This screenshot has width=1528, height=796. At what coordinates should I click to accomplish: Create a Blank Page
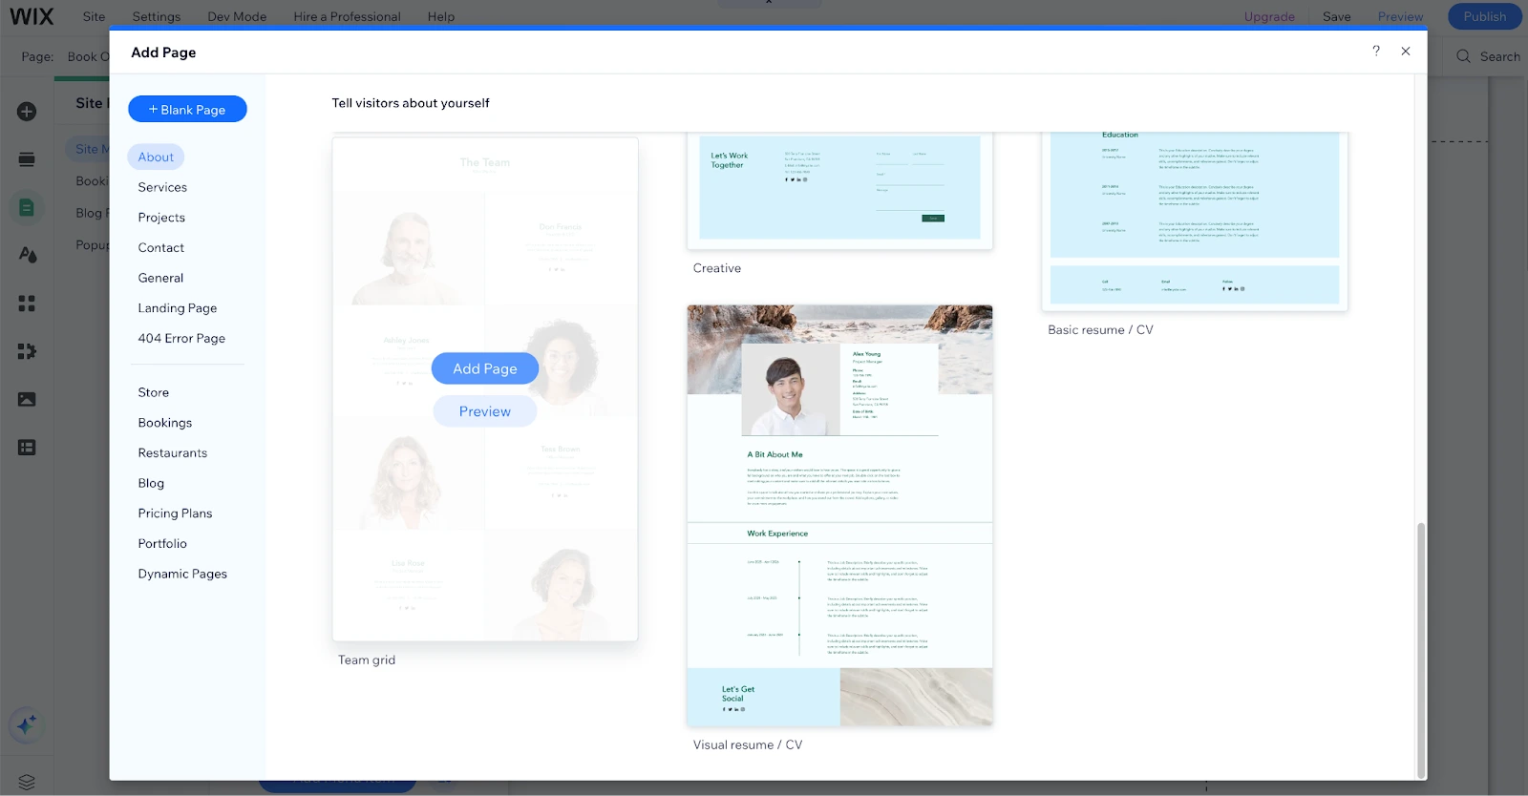point(187,110)
